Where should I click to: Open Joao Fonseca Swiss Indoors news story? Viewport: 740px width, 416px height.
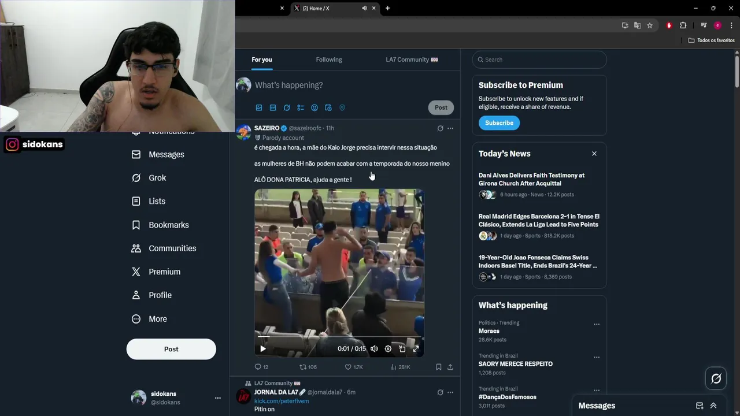(x=539, y=267)
